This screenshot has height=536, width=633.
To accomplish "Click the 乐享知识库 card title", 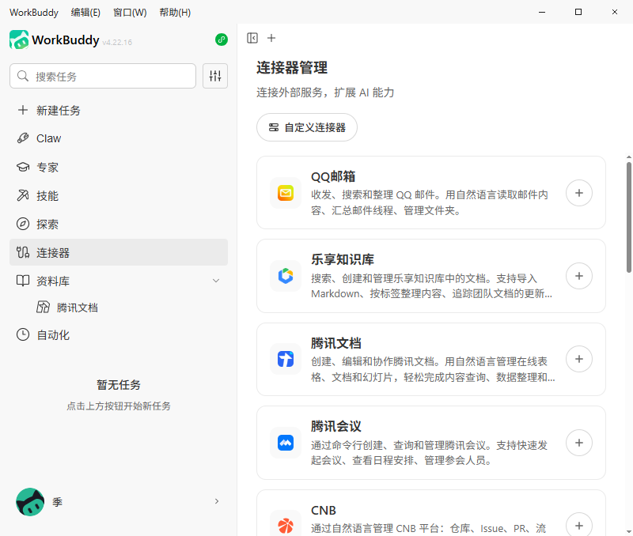I will coord(343,259).
